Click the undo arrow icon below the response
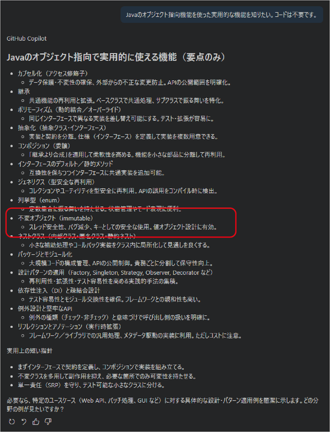Screen dimensions: 330x432 24,421
